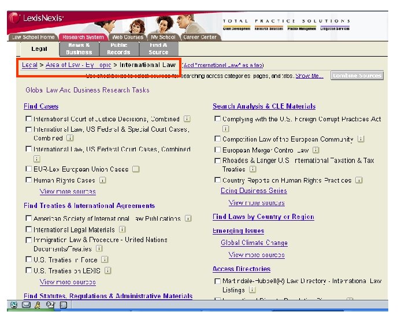416x312 pixels.
Task: Open info icon for Competition Law of European Community
Action: tap(361, 139)
